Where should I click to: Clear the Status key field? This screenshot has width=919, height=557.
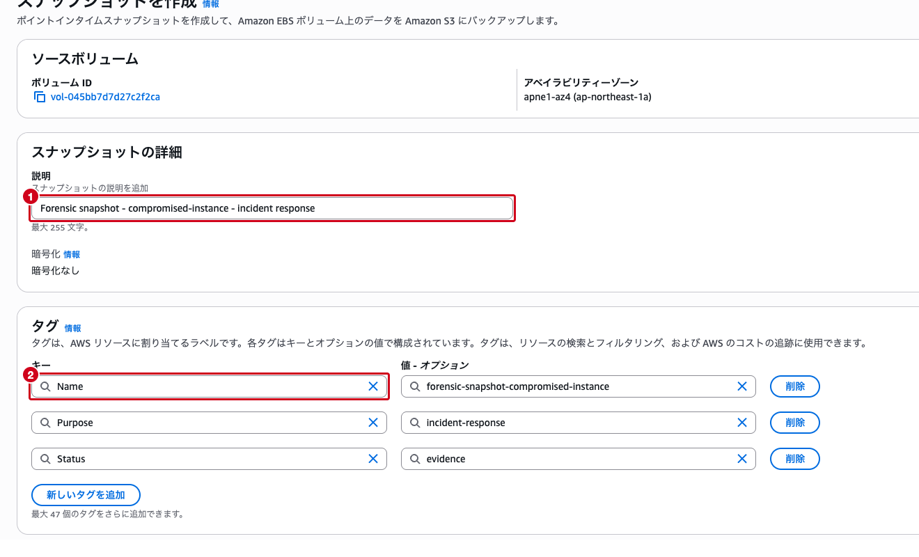point(373,459)
